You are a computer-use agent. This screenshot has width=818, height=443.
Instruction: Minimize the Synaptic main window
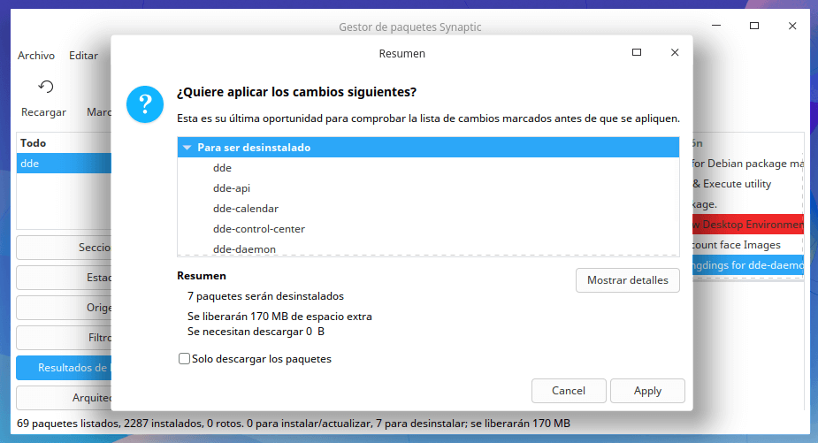(716, 26)
